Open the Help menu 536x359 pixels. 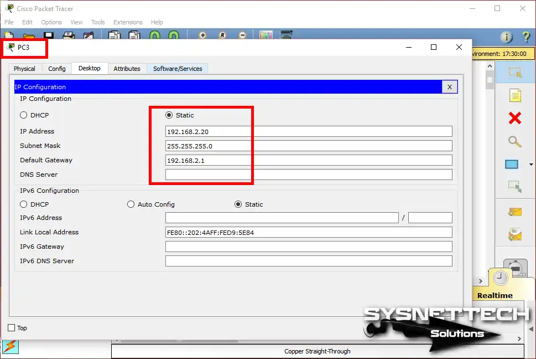pyautogui.click(x=157, y=22)
